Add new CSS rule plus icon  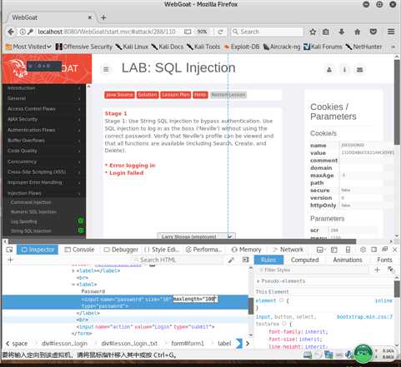point(377,270)
